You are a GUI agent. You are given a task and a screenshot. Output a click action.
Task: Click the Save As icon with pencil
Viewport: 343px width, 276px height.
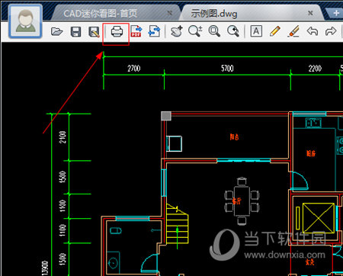pyautogui.click(x=94, y=32)
